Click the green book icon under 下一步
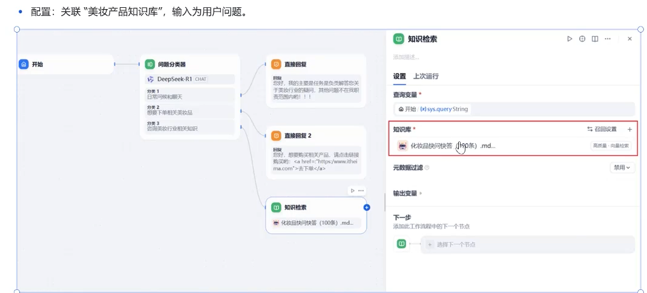The height and width of the screenshot is (293, 647). point(401,244)
